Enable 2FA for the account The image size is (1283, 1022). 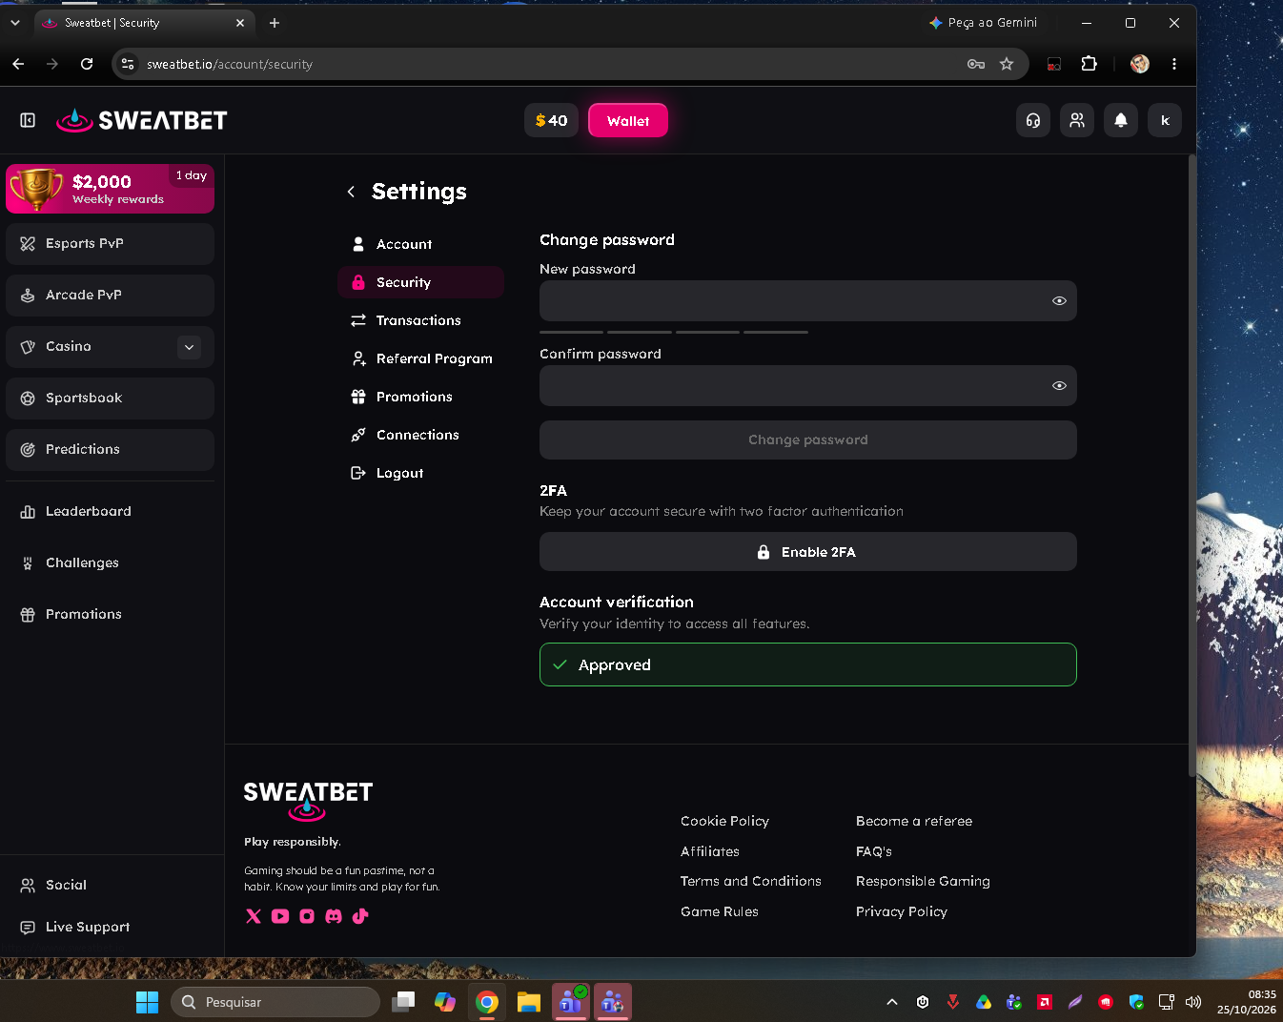(808, 552)
